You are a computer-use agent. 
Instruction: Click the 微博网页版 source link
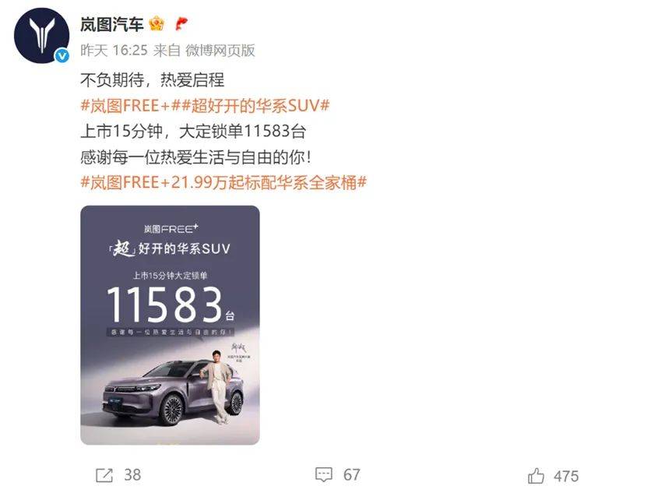[220, 51]
